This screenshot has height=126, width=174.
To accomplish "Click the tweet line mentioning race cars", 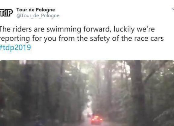I will (x=82, y=38).
